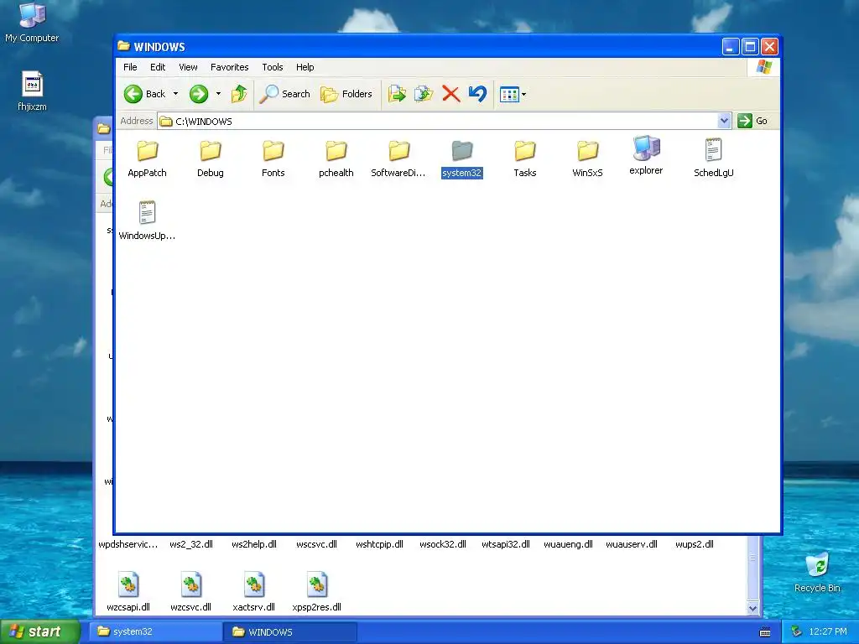Click ws2help.dll label in system32 window
Image resolution: width=859 pixels, height=644 pixels.
[254, 544]
